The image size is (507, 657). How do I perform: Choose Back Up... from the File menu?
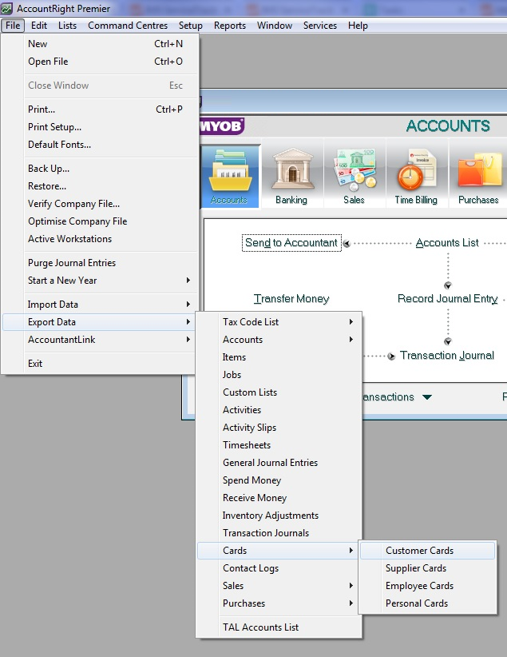tap(100, 169)
